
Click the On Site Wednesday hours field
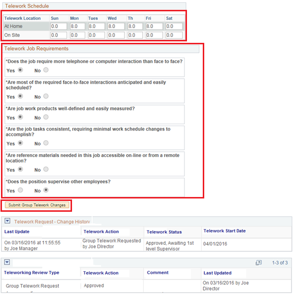click(115, 35)
